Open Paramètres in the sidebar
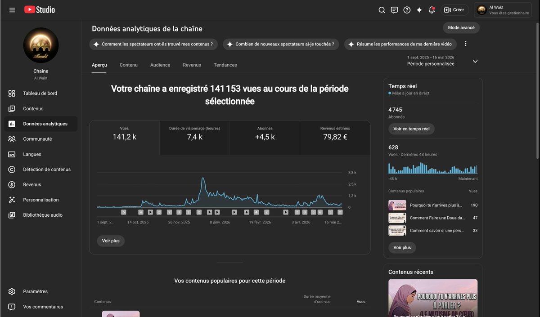This screenshot has height=317, width=540. 41,291
